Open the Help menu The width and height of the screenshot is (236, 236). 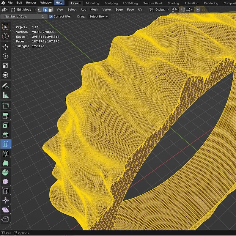[59, 3]
